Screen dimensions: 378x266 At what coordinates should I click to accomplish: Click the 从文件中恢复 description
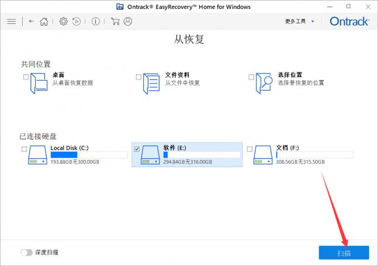(183, 83)
